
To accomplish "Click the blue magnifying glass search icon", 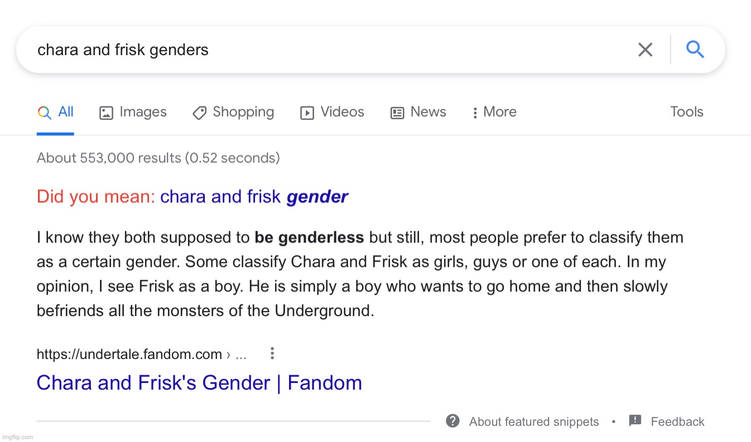I will pos(695,50).
